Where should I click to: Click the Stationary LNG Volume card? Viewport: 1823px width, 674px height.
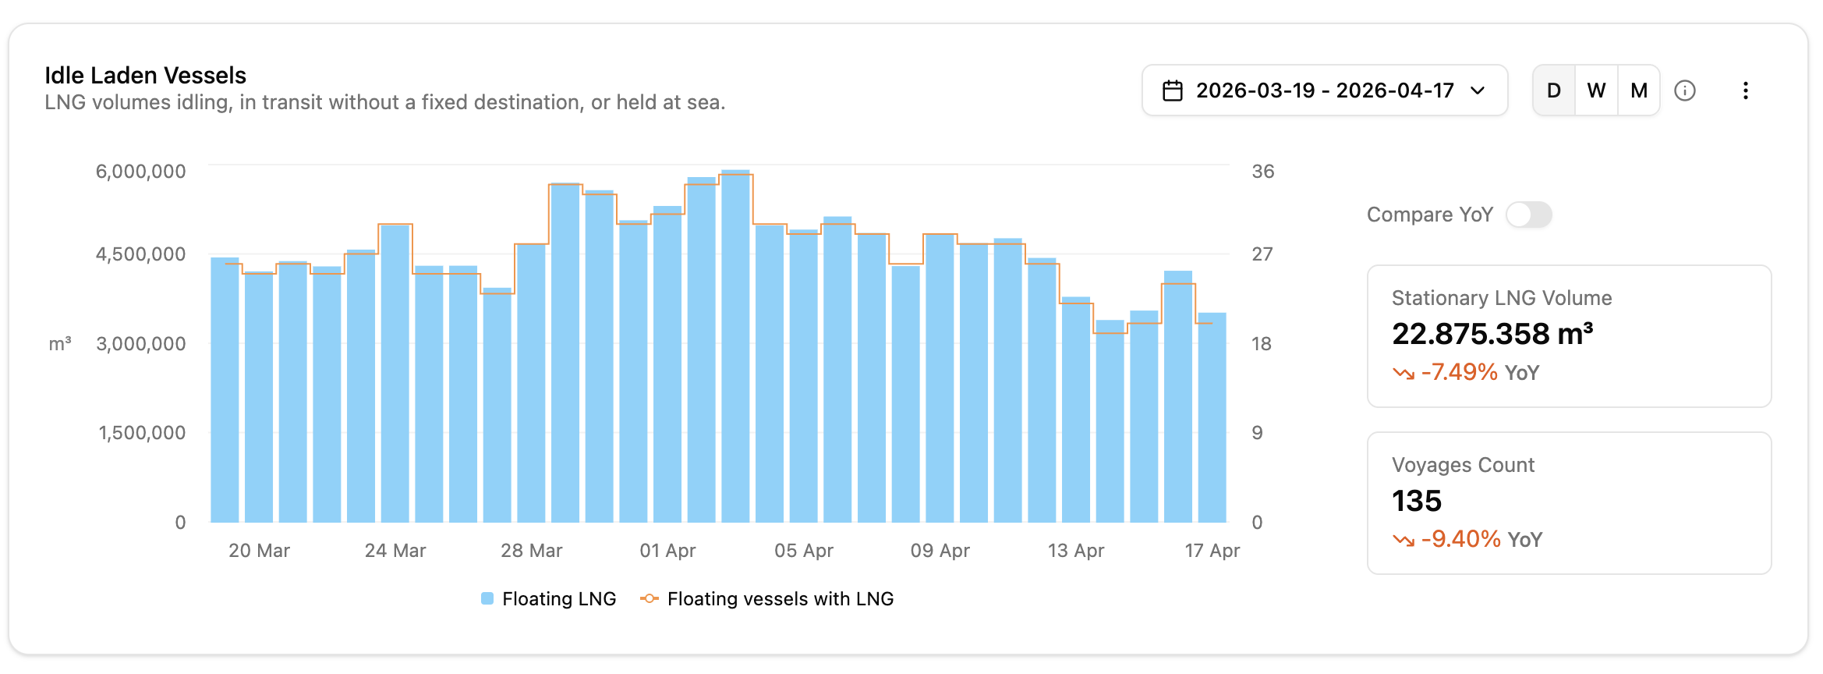1569,336
